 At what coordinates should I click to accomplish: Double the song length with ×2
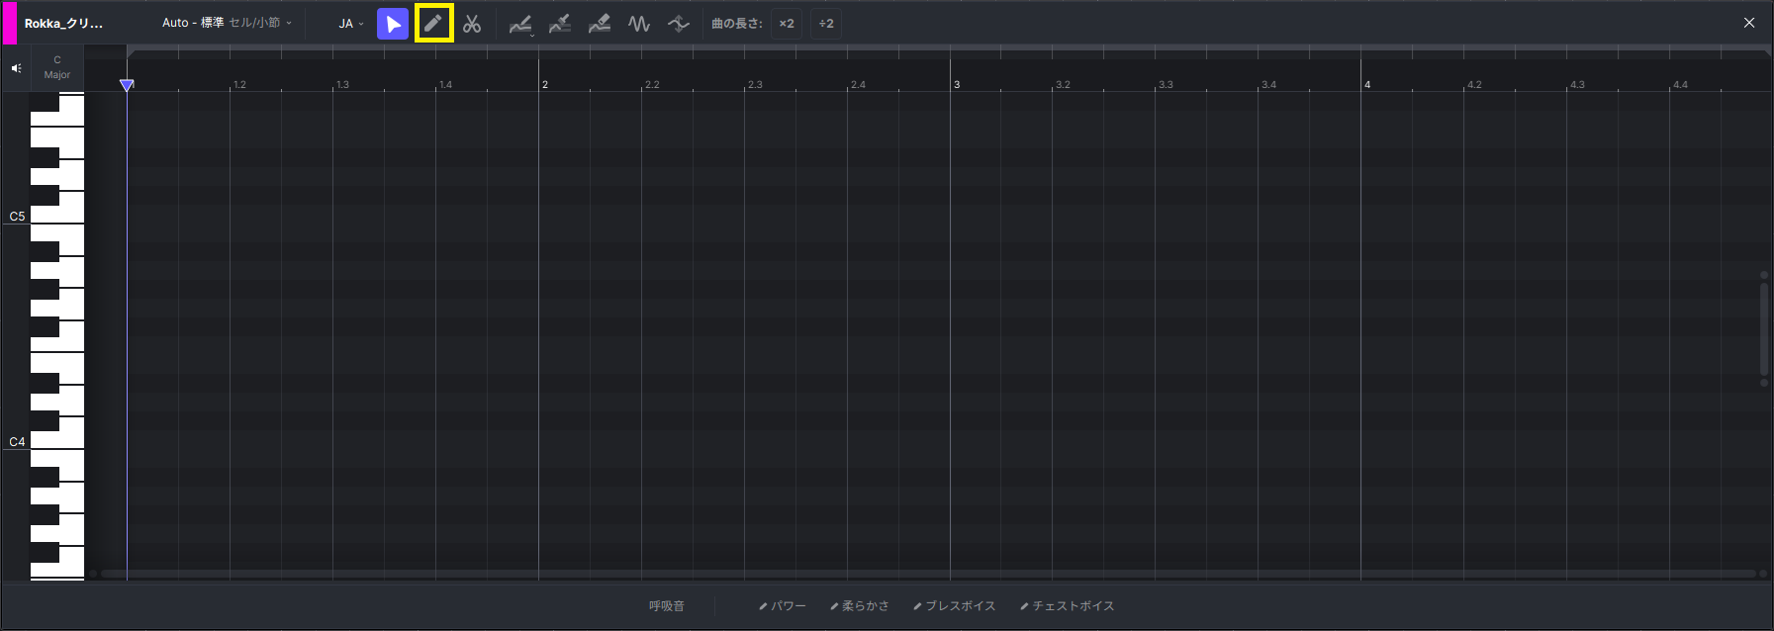787,24
